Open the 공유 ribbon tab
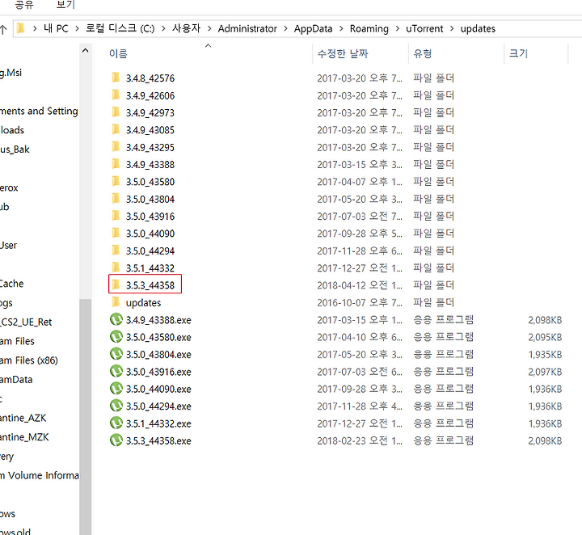The height and width of the screenshot is (535, 582). click(24, 5)
